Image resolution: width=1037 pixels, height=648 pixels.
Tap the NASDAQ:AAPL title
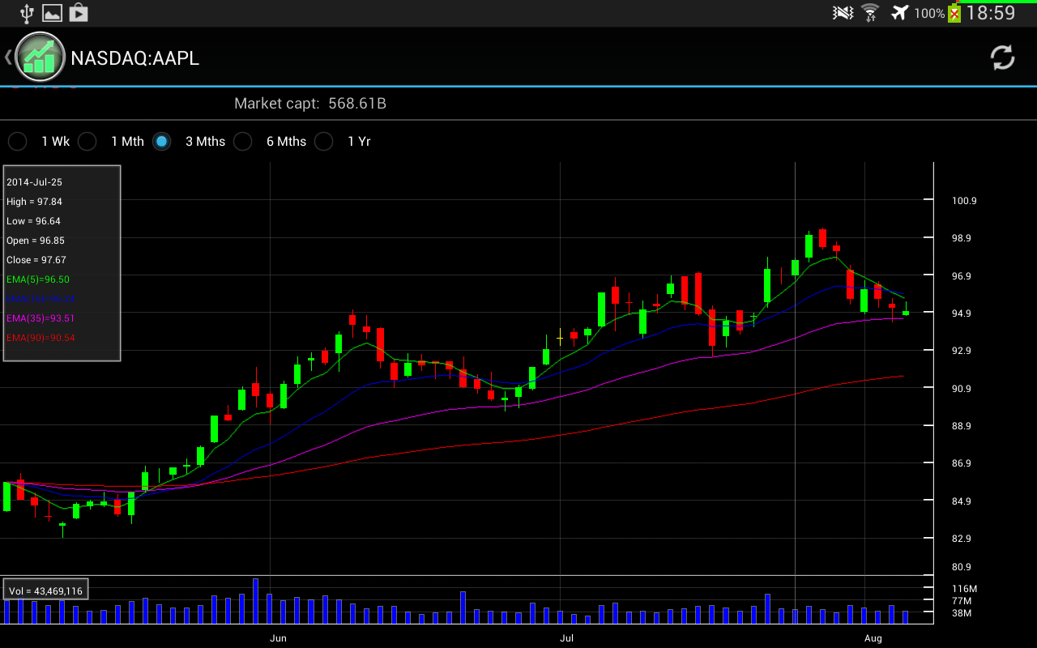pos(134,58)
